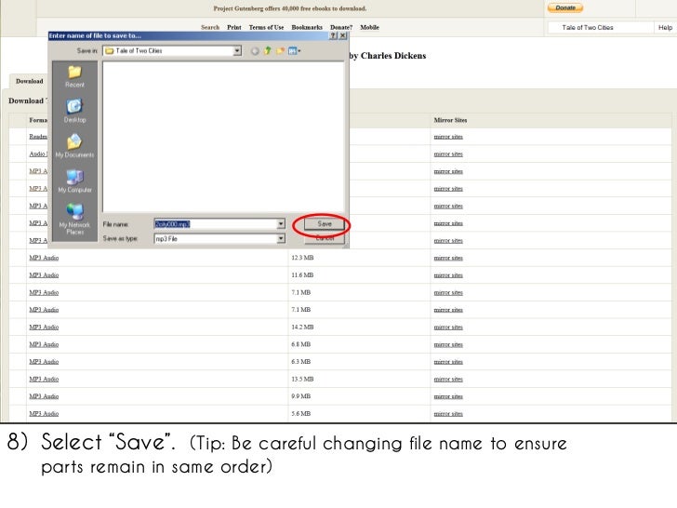Image resolution: width=677 pixels, height=508 pixels.
Task: Click the Back navigation icon in dialog
Action: click(255, 50)
